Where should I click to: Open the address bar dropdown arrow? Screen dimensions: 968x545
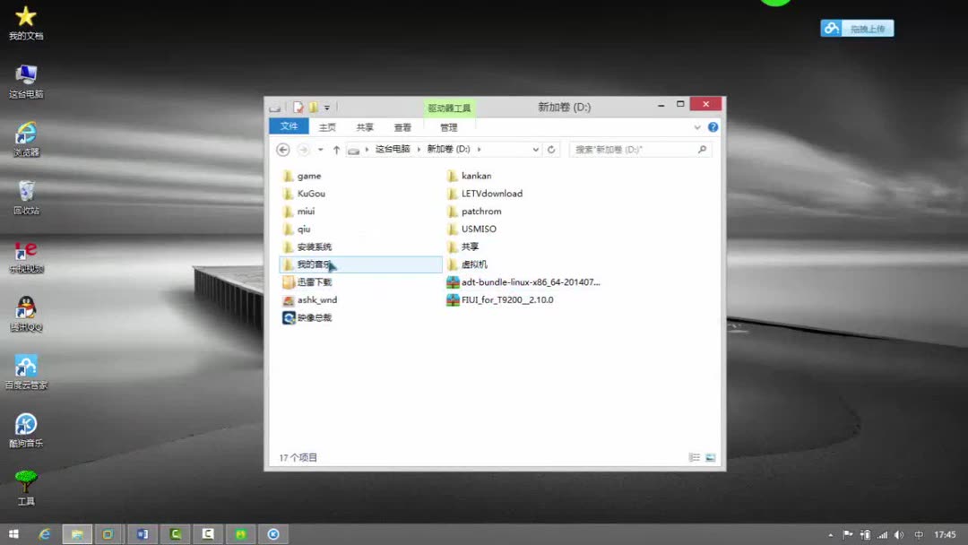click(535, 149)
